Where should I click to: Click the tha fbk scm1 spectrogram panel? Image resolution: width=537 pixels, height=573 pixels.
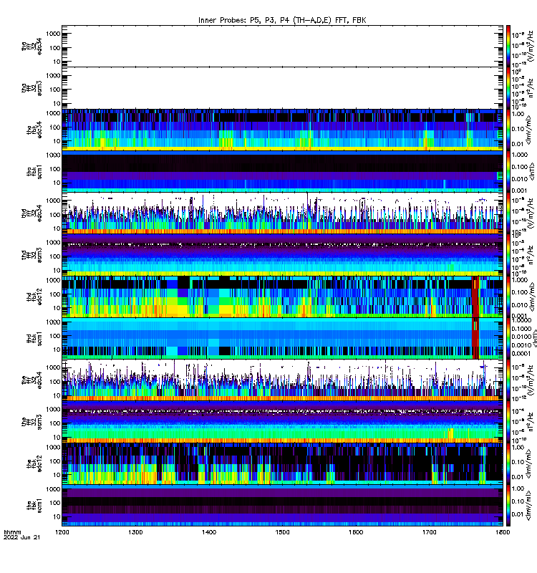tap(282, 171)
